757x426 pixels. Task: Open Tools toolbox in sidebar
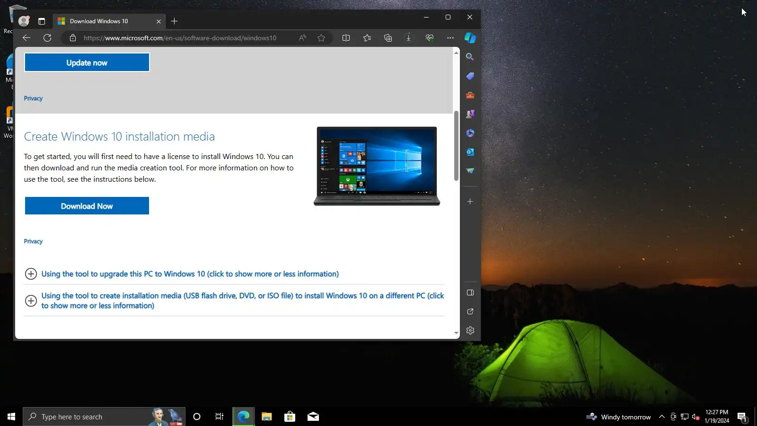[x=470, y=95]
